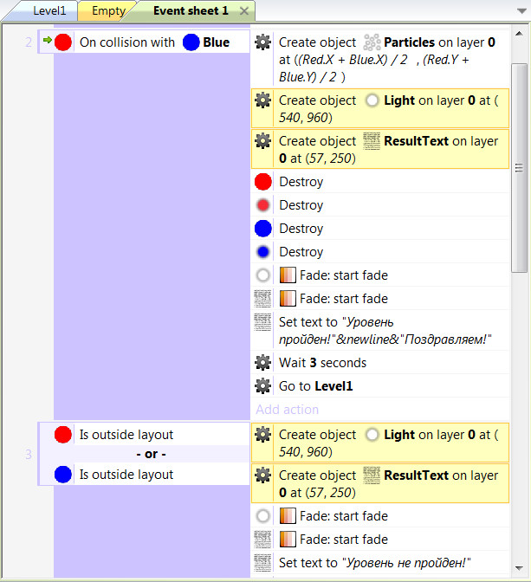
Task: Click the - or - block label in event 3
Action: point(151,455)
